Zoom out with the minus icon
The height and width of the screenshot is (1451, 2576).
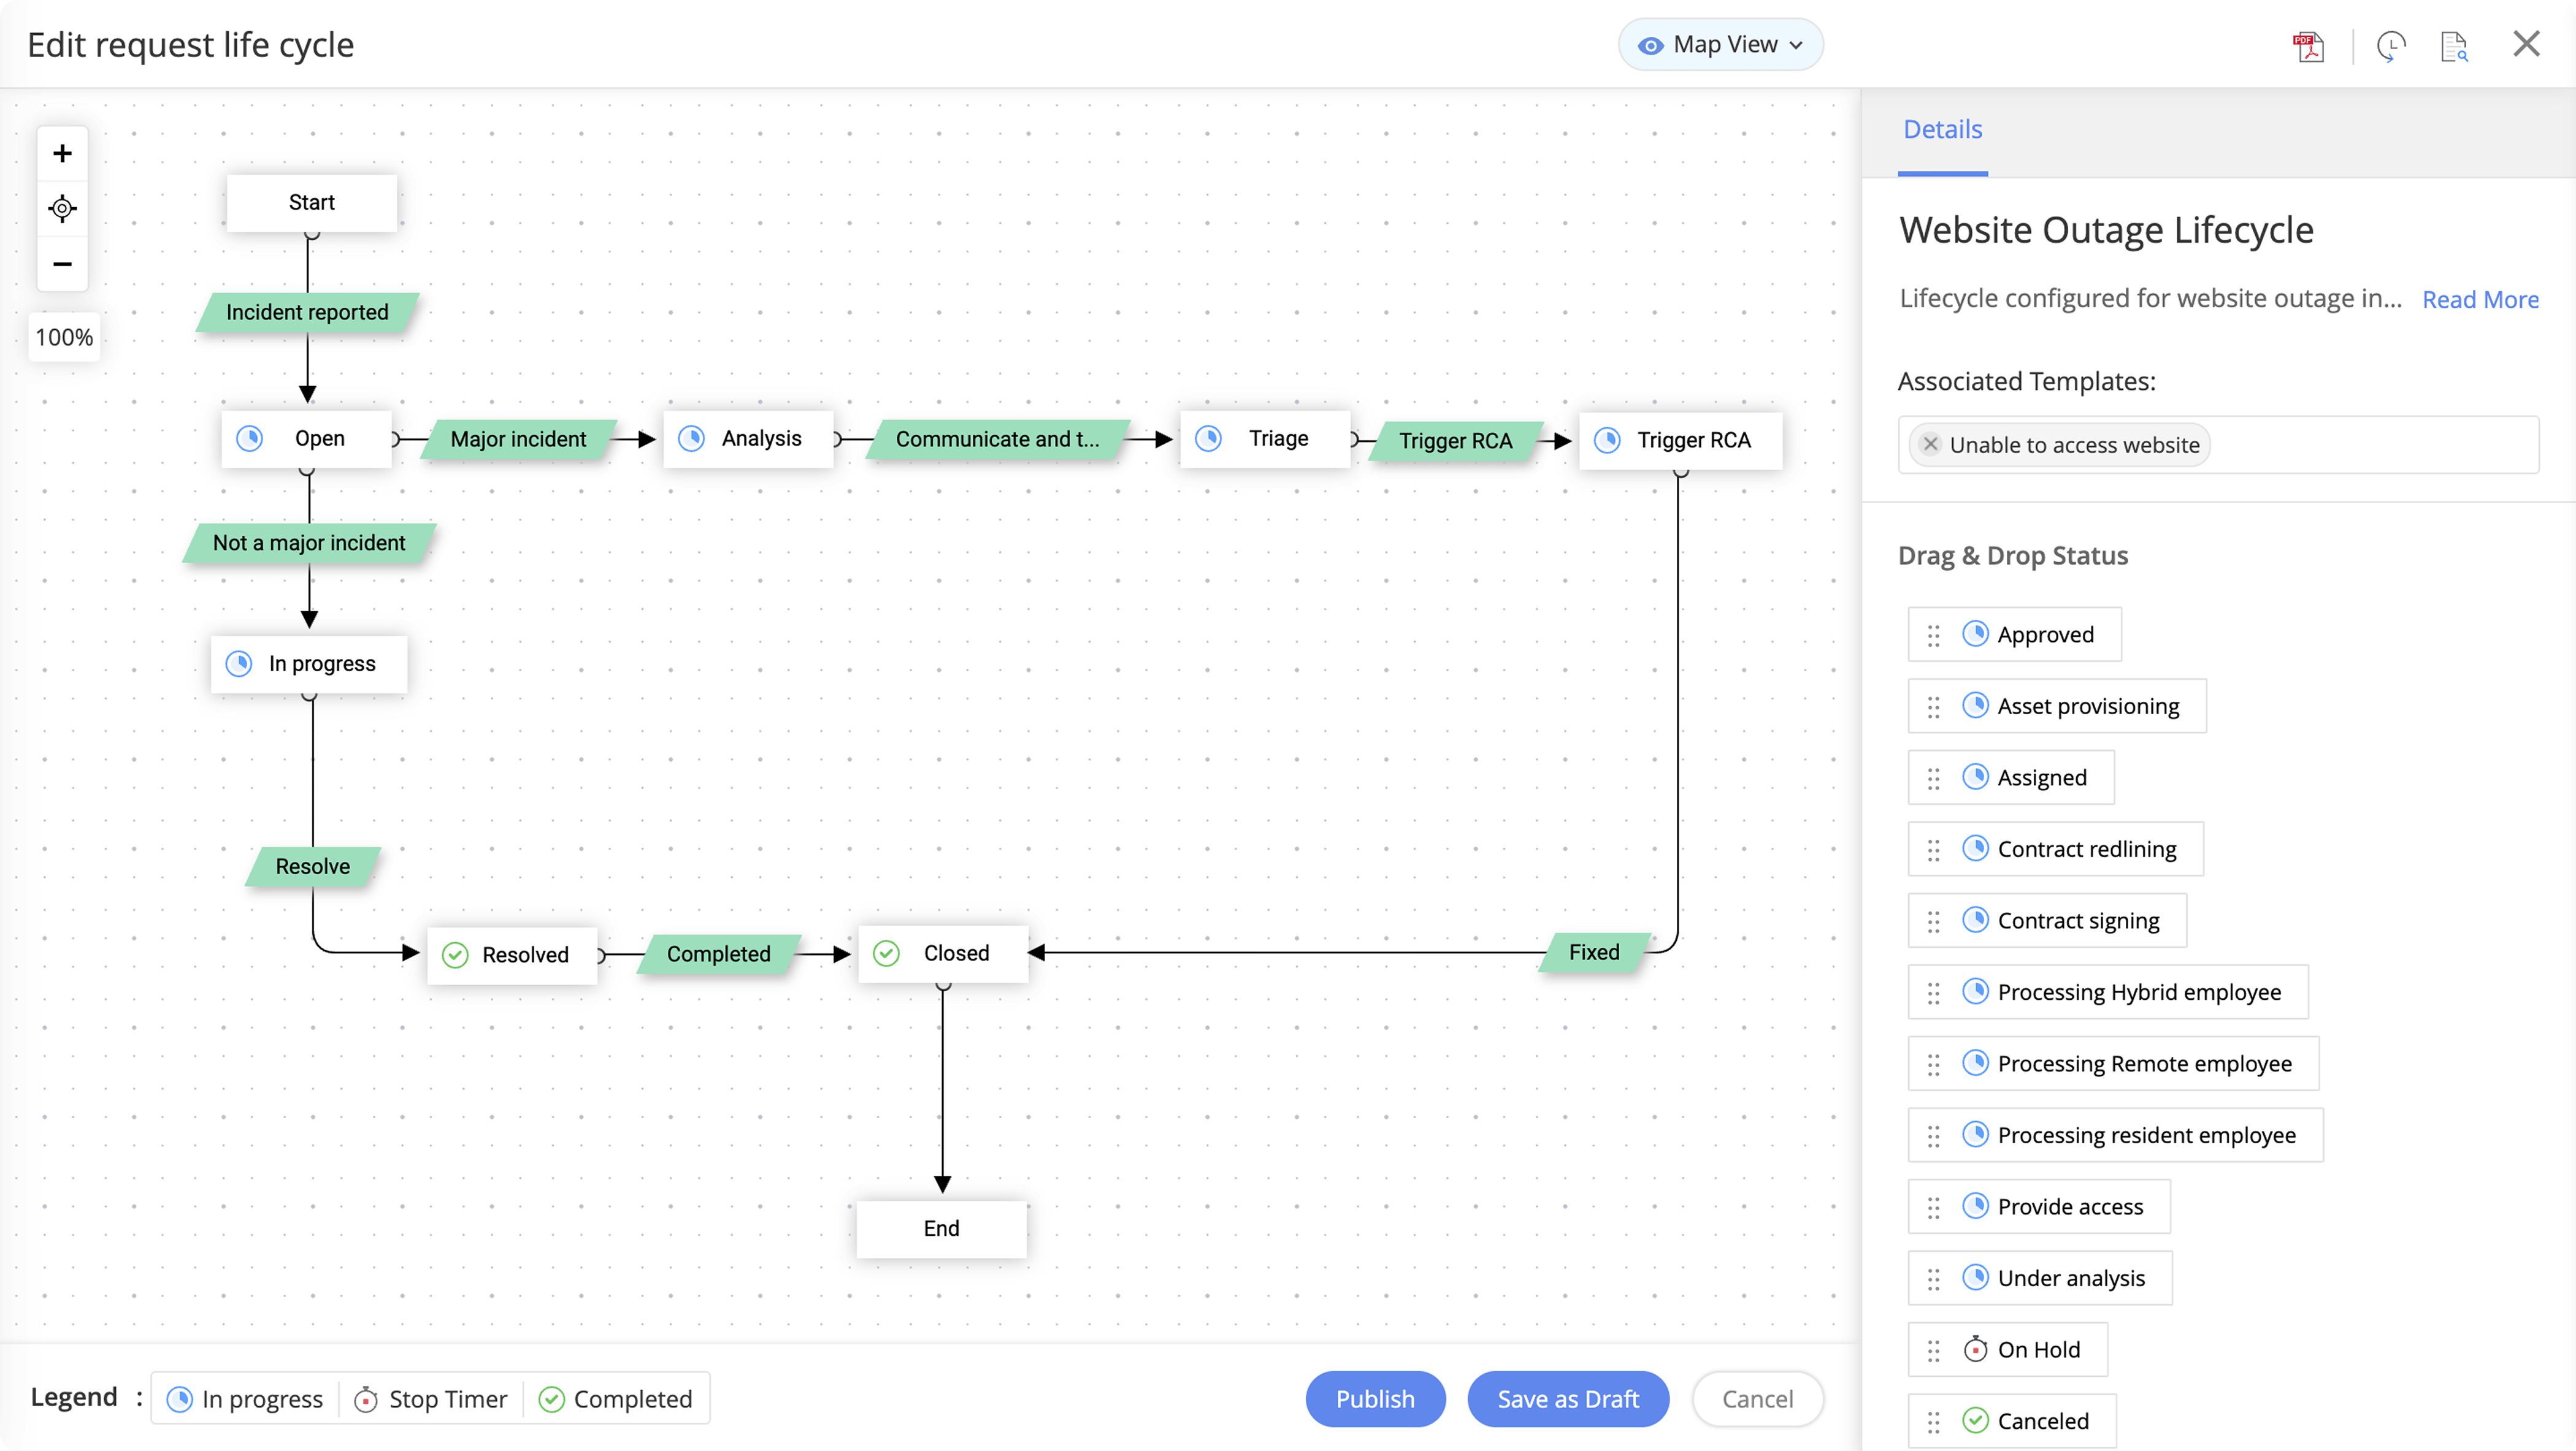tap(62, 264)
